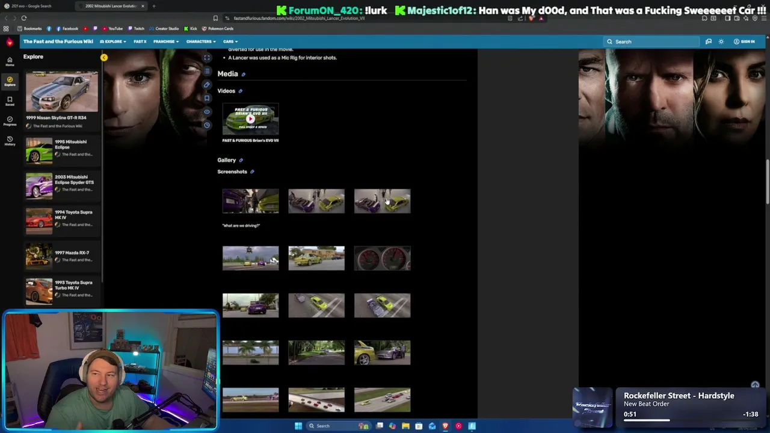Select the Explore sidebar icon
770x433 pixels.
(x=10, y=81)
